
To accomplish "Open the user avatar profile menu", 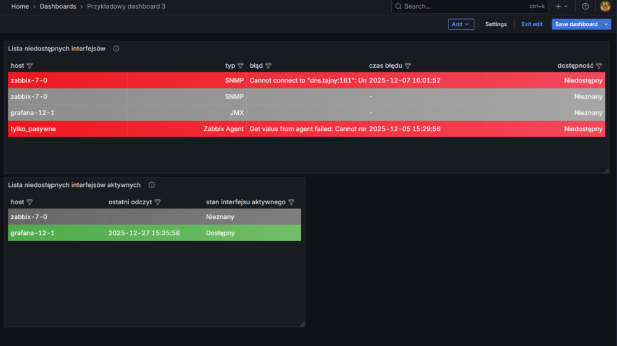I will tap(605, 6).
